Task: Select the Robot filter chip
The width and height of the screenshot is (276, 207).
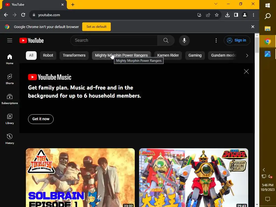Action: click(48, 55)
